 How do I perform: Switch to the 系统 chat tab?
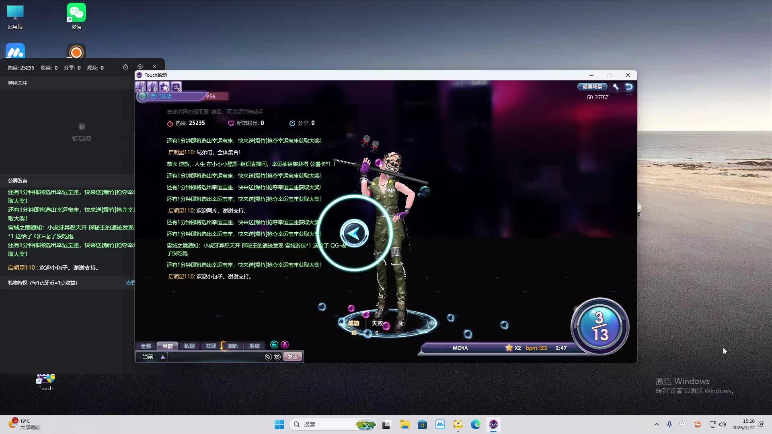tap(254, 346)
